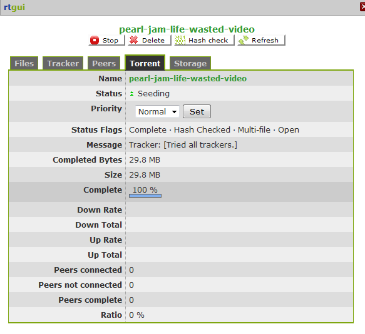365x334 pixels.
Task: Click the Size 29.8 MB value
Action: click(x=145, y=175)
